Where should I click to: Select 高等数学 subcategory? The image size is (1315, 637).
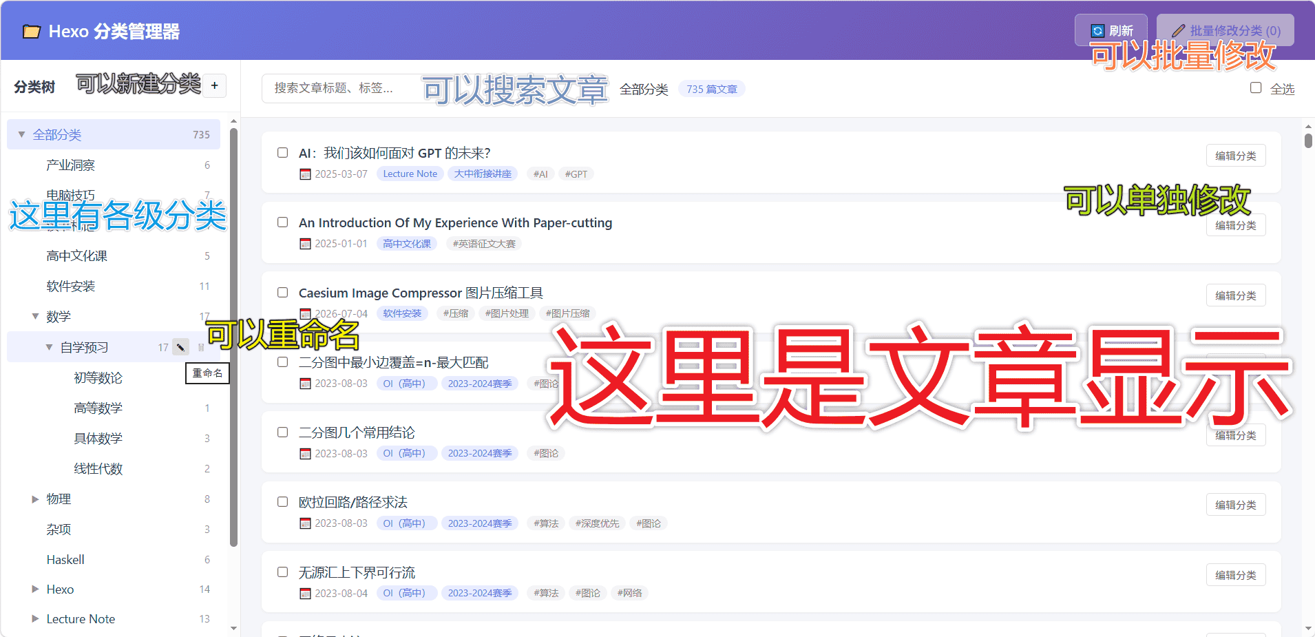[x=114, y=408]
